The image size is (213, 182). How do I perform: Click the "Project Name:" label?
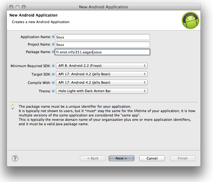39,44
